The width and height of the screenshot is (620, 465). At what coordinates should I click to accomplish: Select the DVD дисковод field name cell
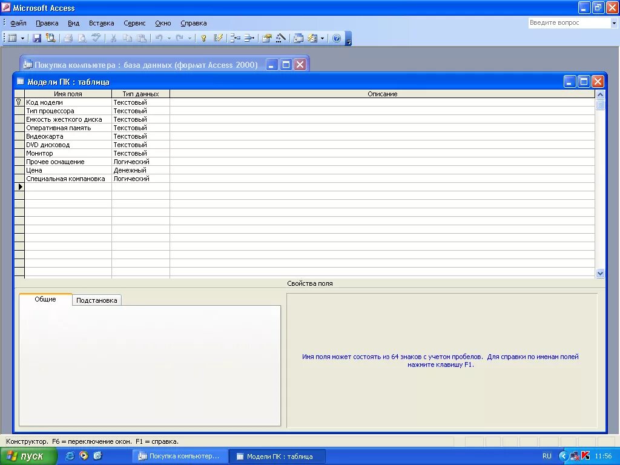[68, 145]
